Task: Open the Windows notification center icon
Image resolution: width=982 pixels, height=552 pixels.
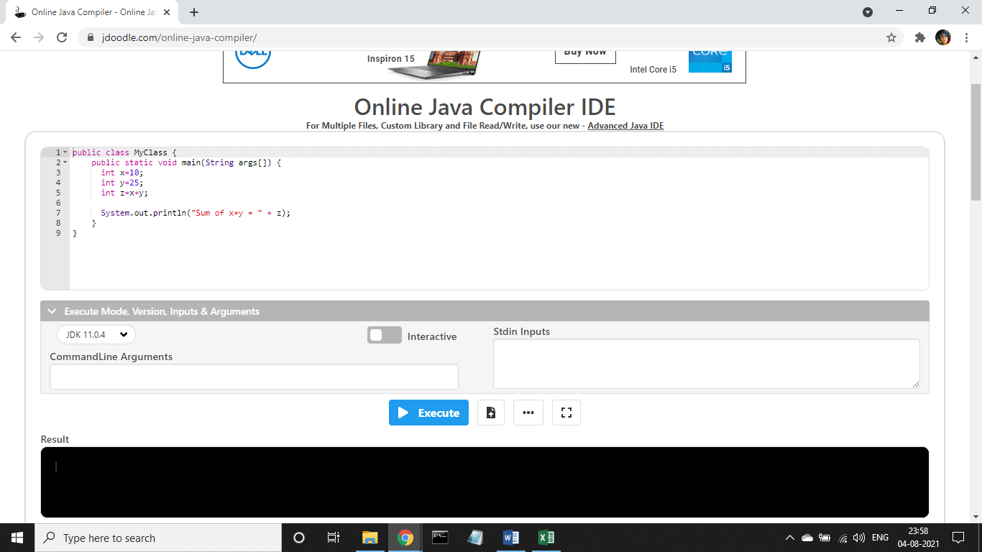Action: 958,538
